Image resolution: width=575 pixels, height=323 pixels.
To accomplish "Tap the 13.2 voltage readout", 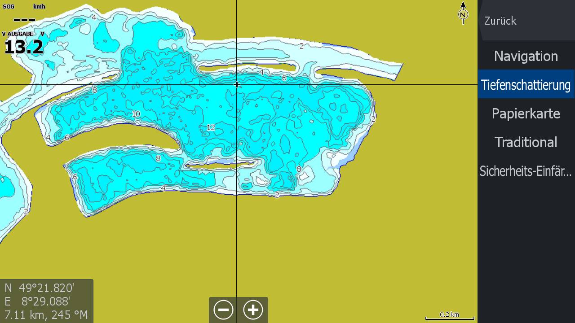I will 24,47.
